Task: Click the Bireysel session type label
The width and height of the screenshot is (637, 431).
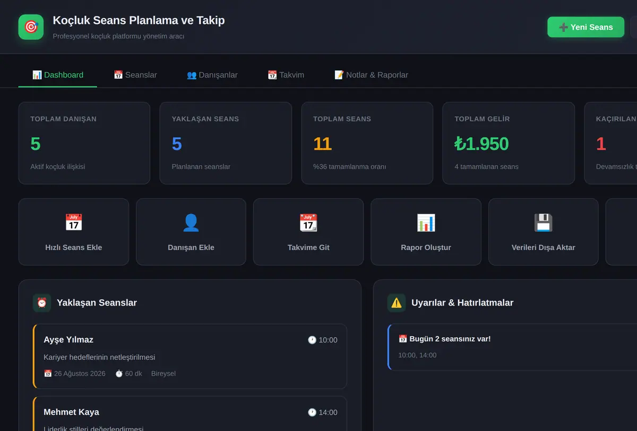Action: coord(163,374)
